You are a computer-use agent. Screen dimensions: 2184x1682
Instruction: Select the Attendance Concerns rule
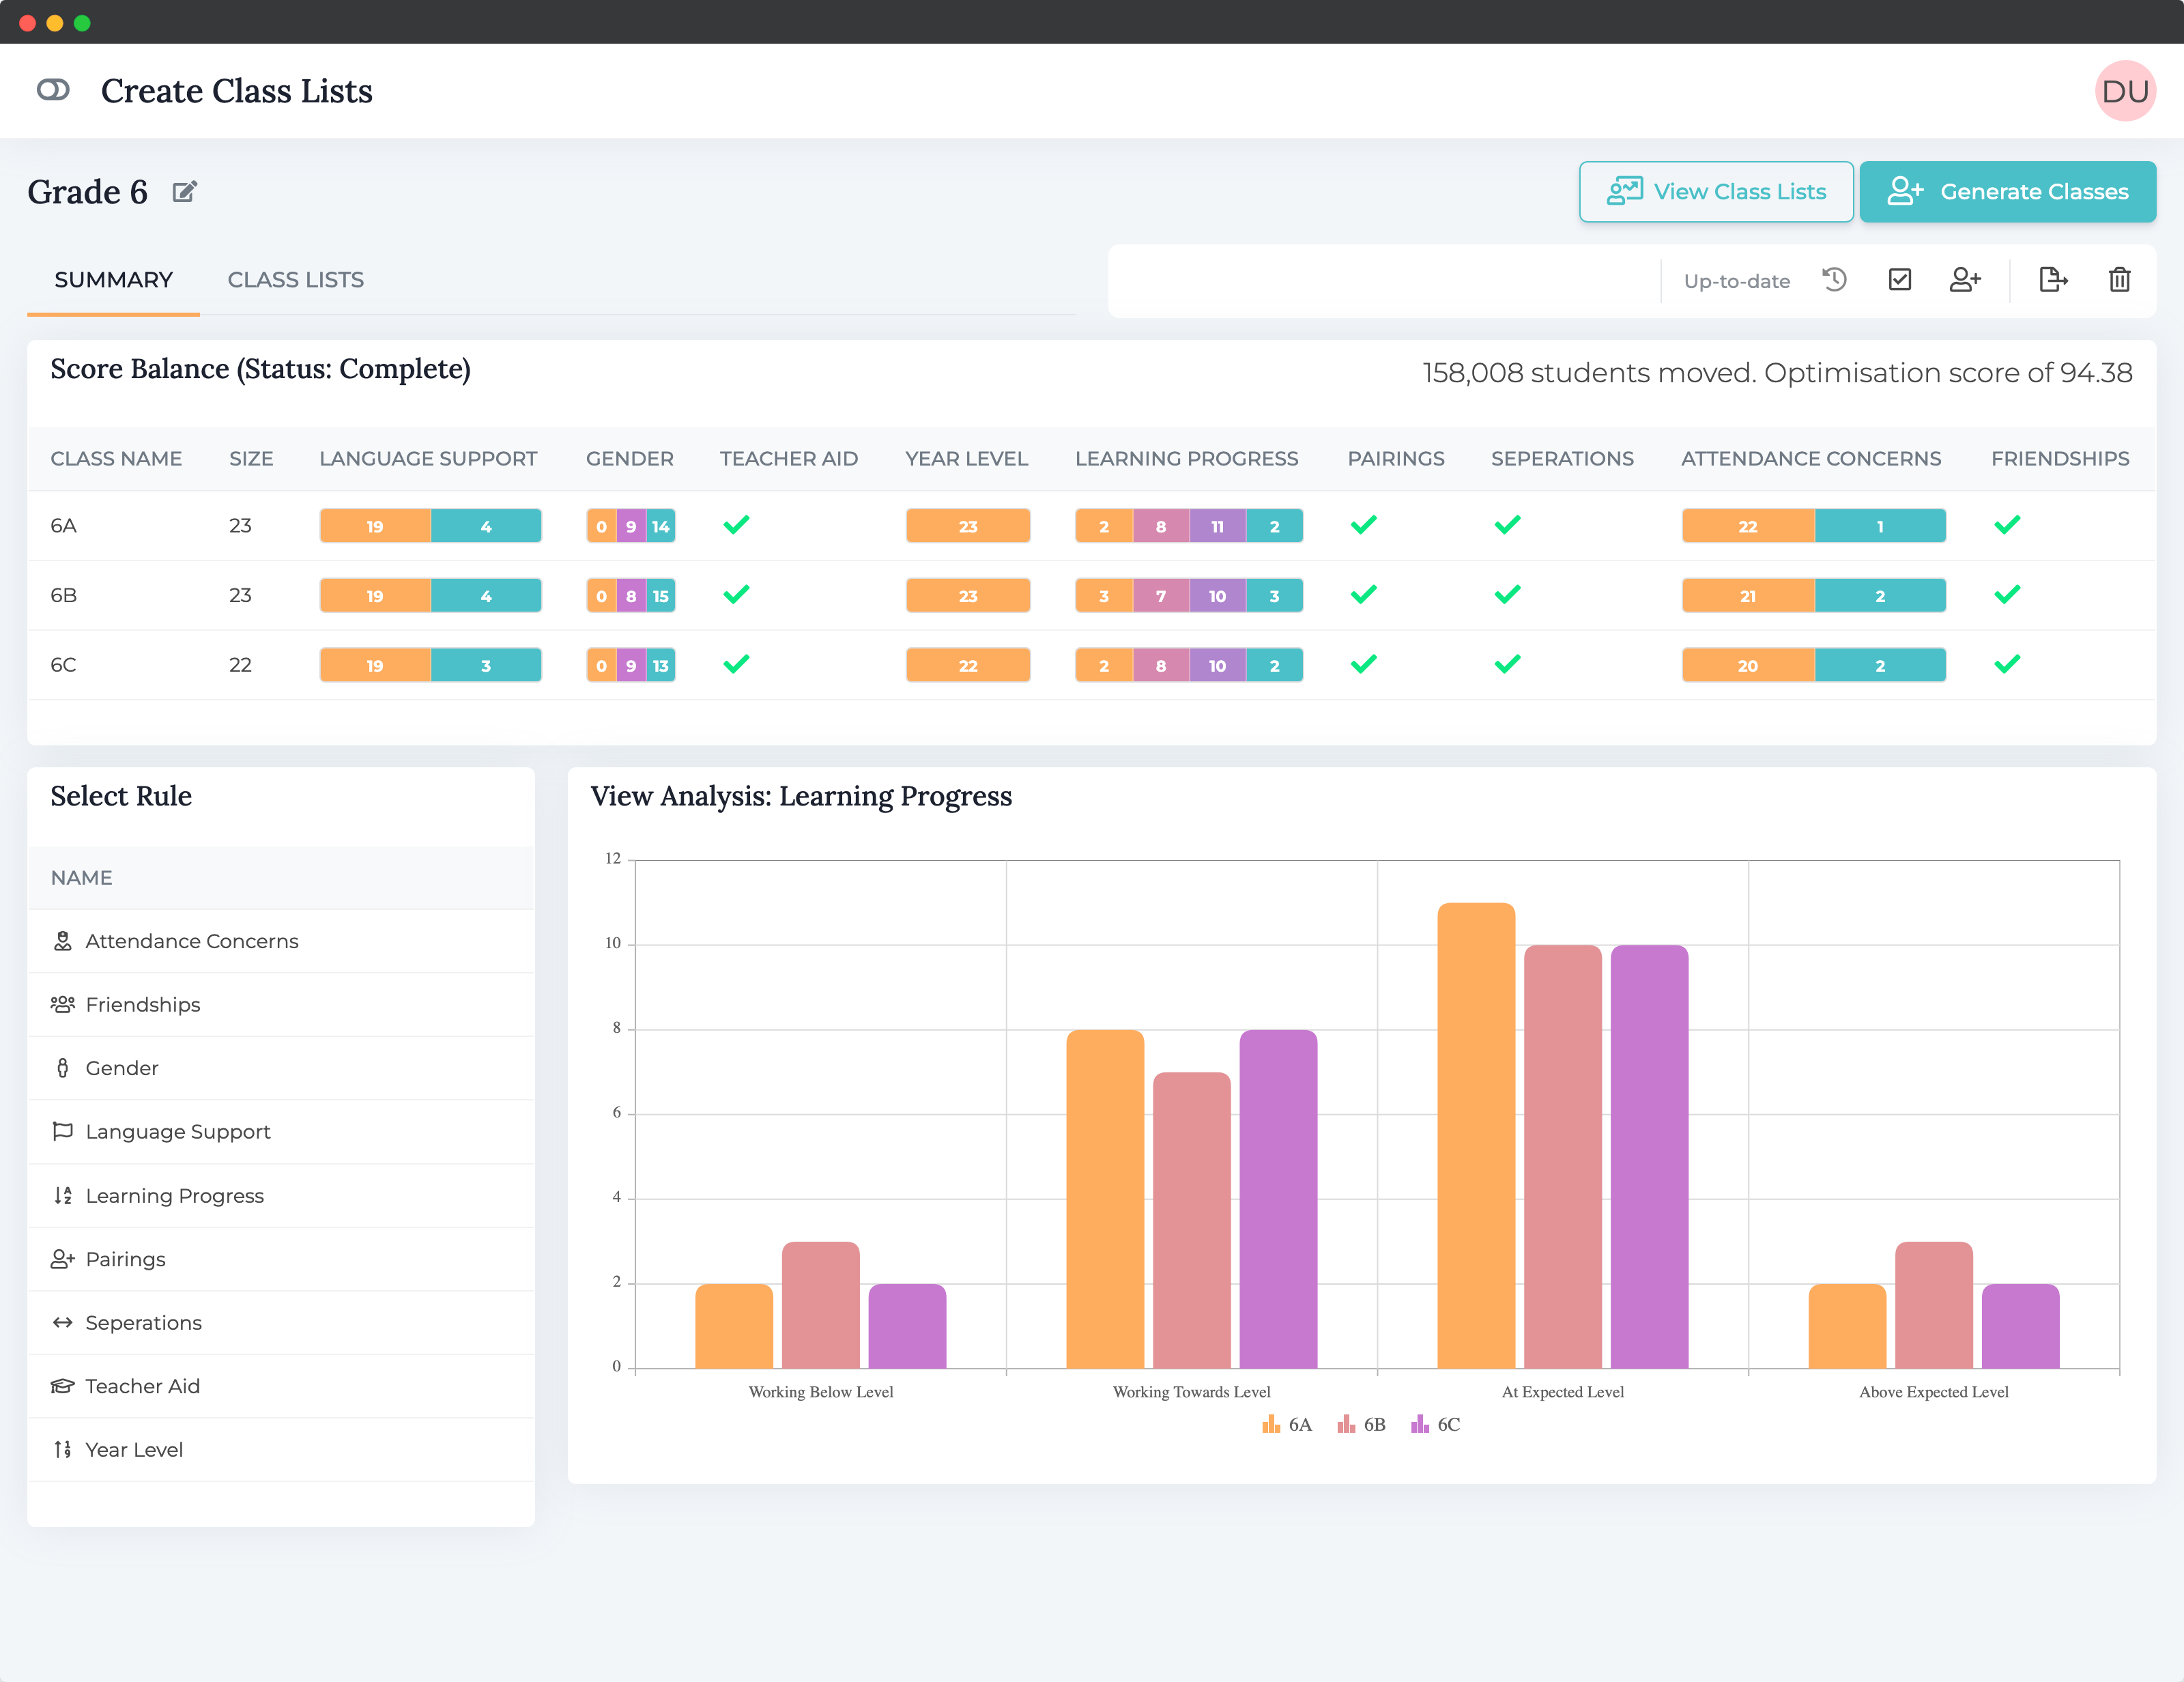[191, 941]
